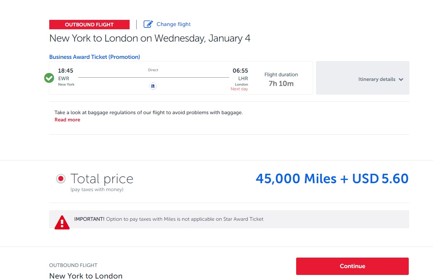Viewport: 433px width, 280px height.
Task: Click the Direct flight route line
Action: pyautogui.click(x=154, y=77)
